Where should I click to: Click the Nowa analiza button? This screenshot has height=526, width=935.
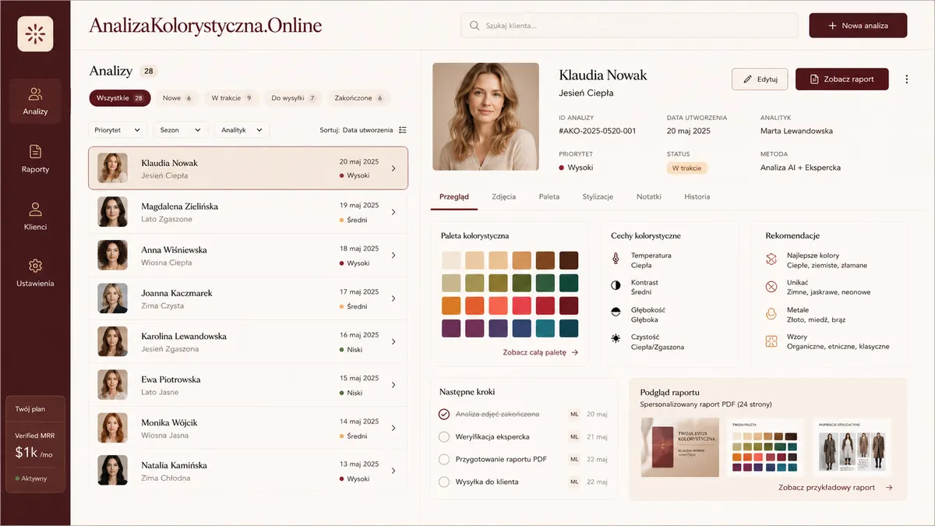pos(858,26)
